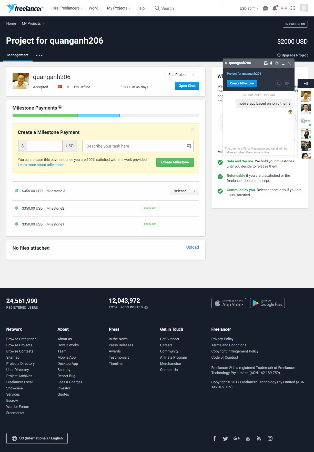This screenshot has width=314, height=452.
Task: Start a voice call in chat
Action: pyautogui.click(x=278, y=83)
